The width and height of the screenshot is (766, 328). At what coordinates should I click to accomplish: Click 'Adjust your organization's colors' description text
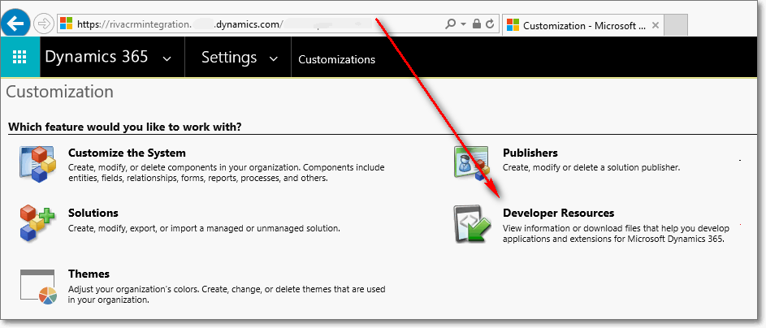coord(227,295)
